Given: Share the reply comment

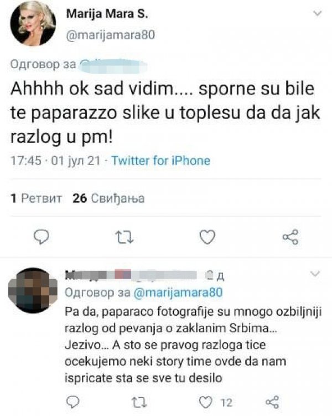Looking at the screenshot, I should [271, 401].
